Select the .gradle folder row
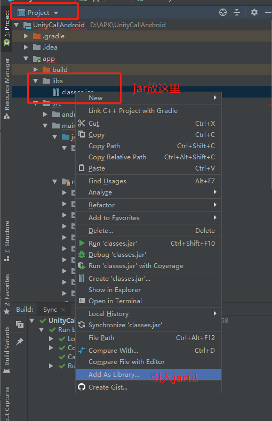 (142, 36)
